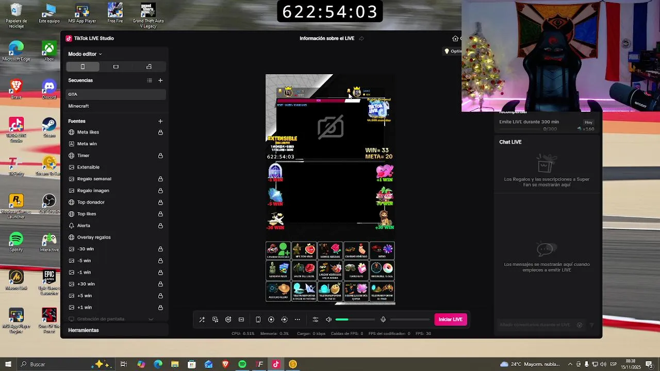
Task: Select the dual-screen layout tab
Action: click(149, 66)
